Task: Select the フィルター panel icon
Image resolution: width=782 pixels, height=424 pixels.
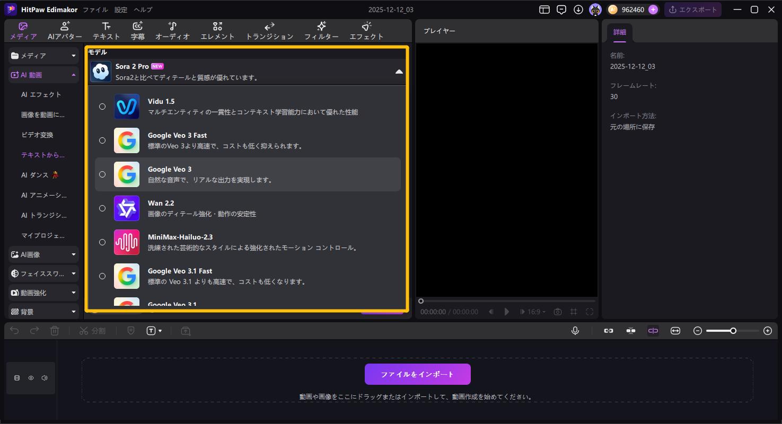Action: (x=321, y=30)
